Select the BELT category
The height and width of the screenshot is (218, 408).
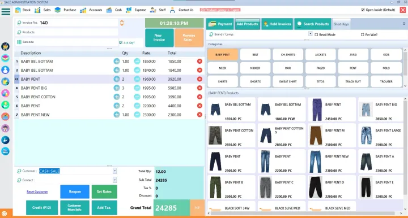pos(255,55)
